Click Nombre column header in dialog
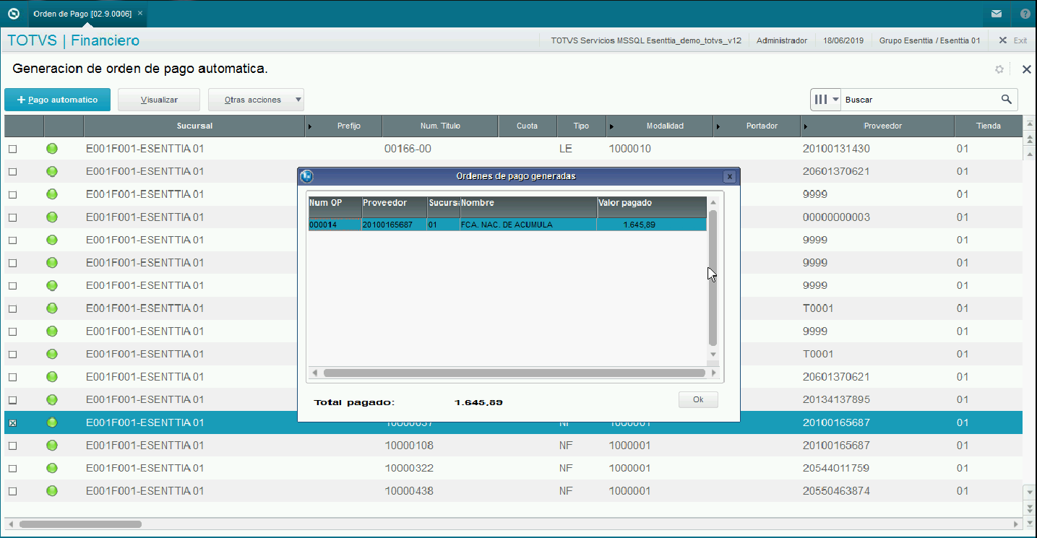Image resolution: width=1037 pixels, height=538 pixels. (x=528, y=207)
